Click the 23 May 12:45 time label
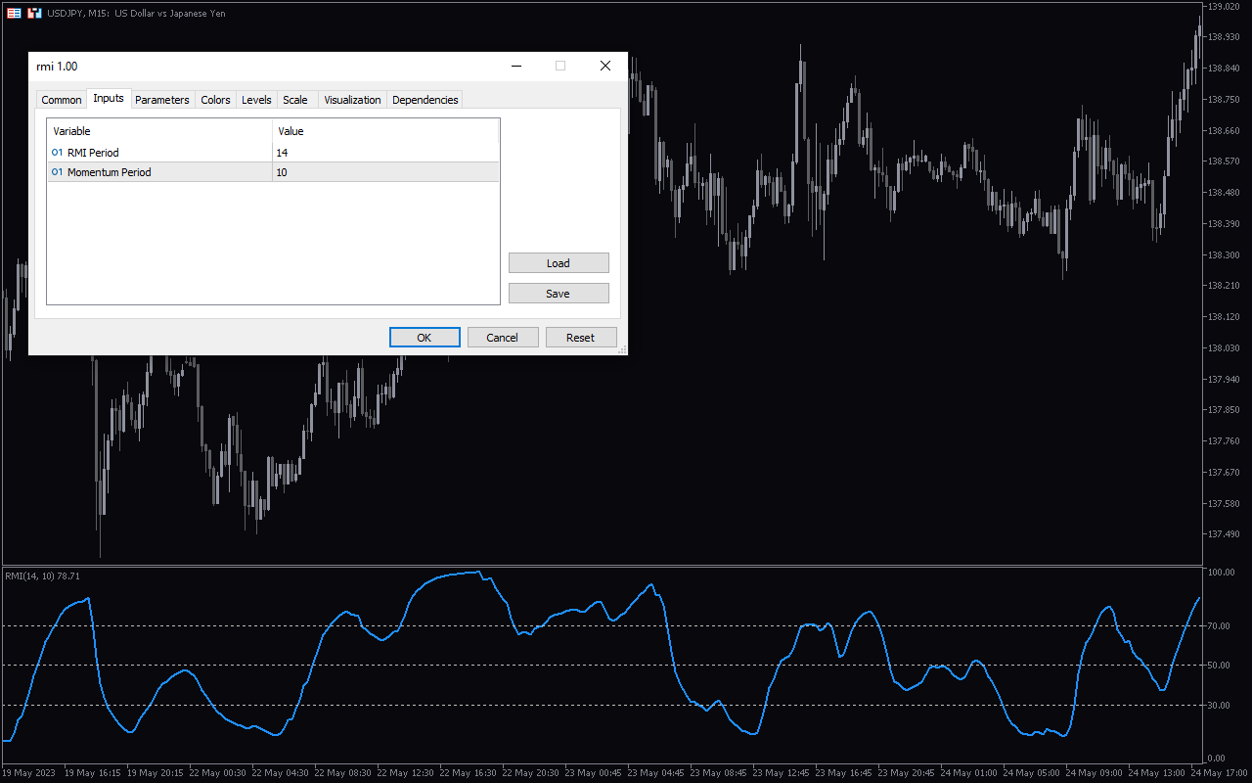This screenshot has width=1252, height=783. pos(781,773)
